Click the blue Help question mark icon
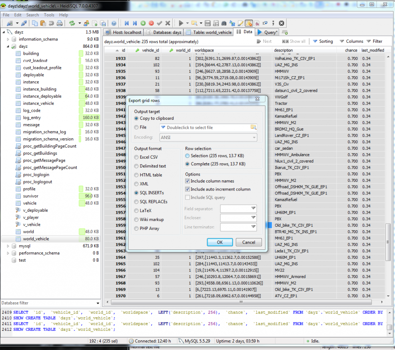Screen dimensions: 395x350 pyautogui.click(x=114, y=23)
